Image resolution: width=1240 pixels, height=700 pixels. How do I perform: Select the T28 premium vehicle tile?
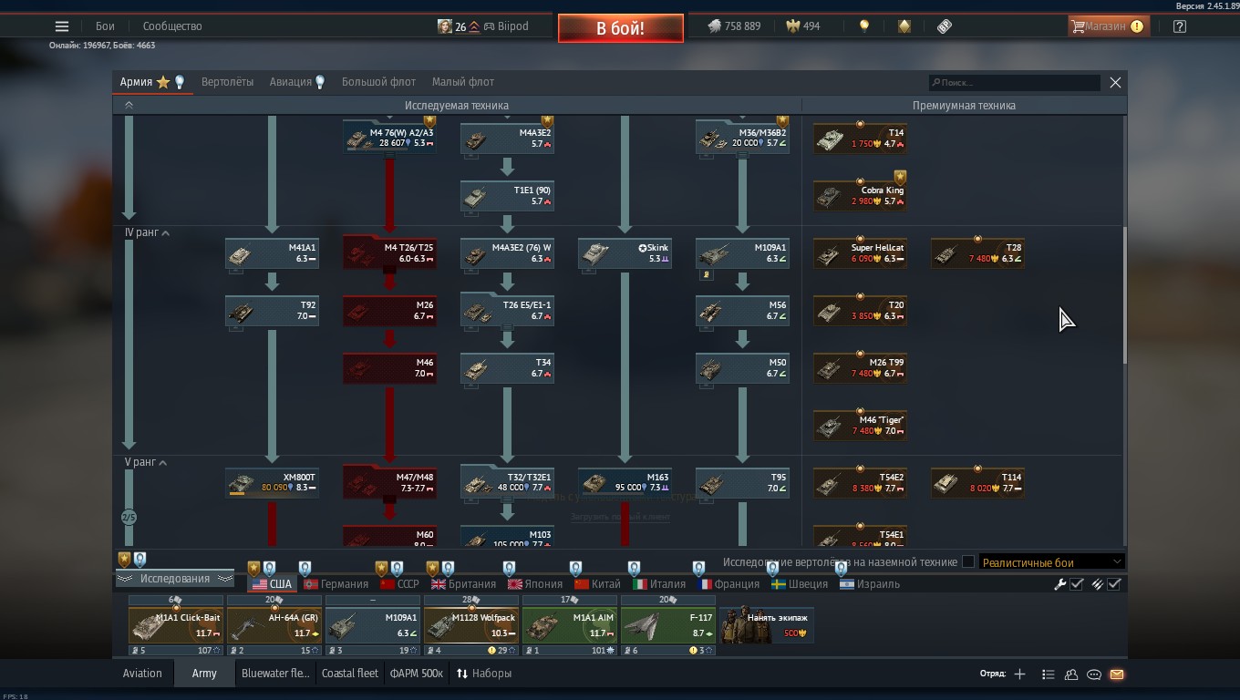click(x=977, y=253)
